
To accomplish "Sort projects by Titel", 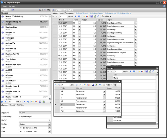I will 47,10.
